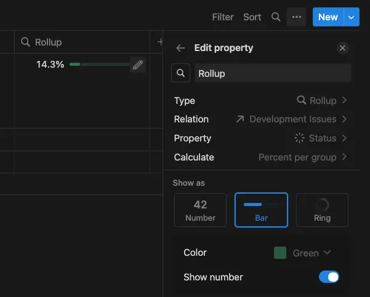Open the three-dot more options menu
This screenshot has width=370, height=297.
pyautogui.click(x=297, y=17)
